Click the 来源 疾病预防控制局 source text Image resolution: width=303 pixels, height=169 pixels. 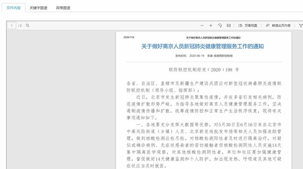(220, 56)
